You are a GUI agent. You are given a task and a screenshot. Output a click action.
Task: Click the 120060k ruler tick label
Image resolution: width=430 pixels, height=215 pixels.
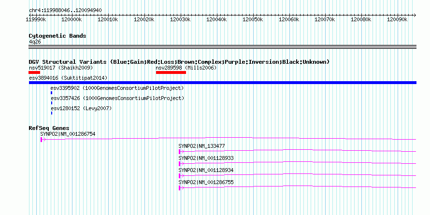[x=289, y=20]
